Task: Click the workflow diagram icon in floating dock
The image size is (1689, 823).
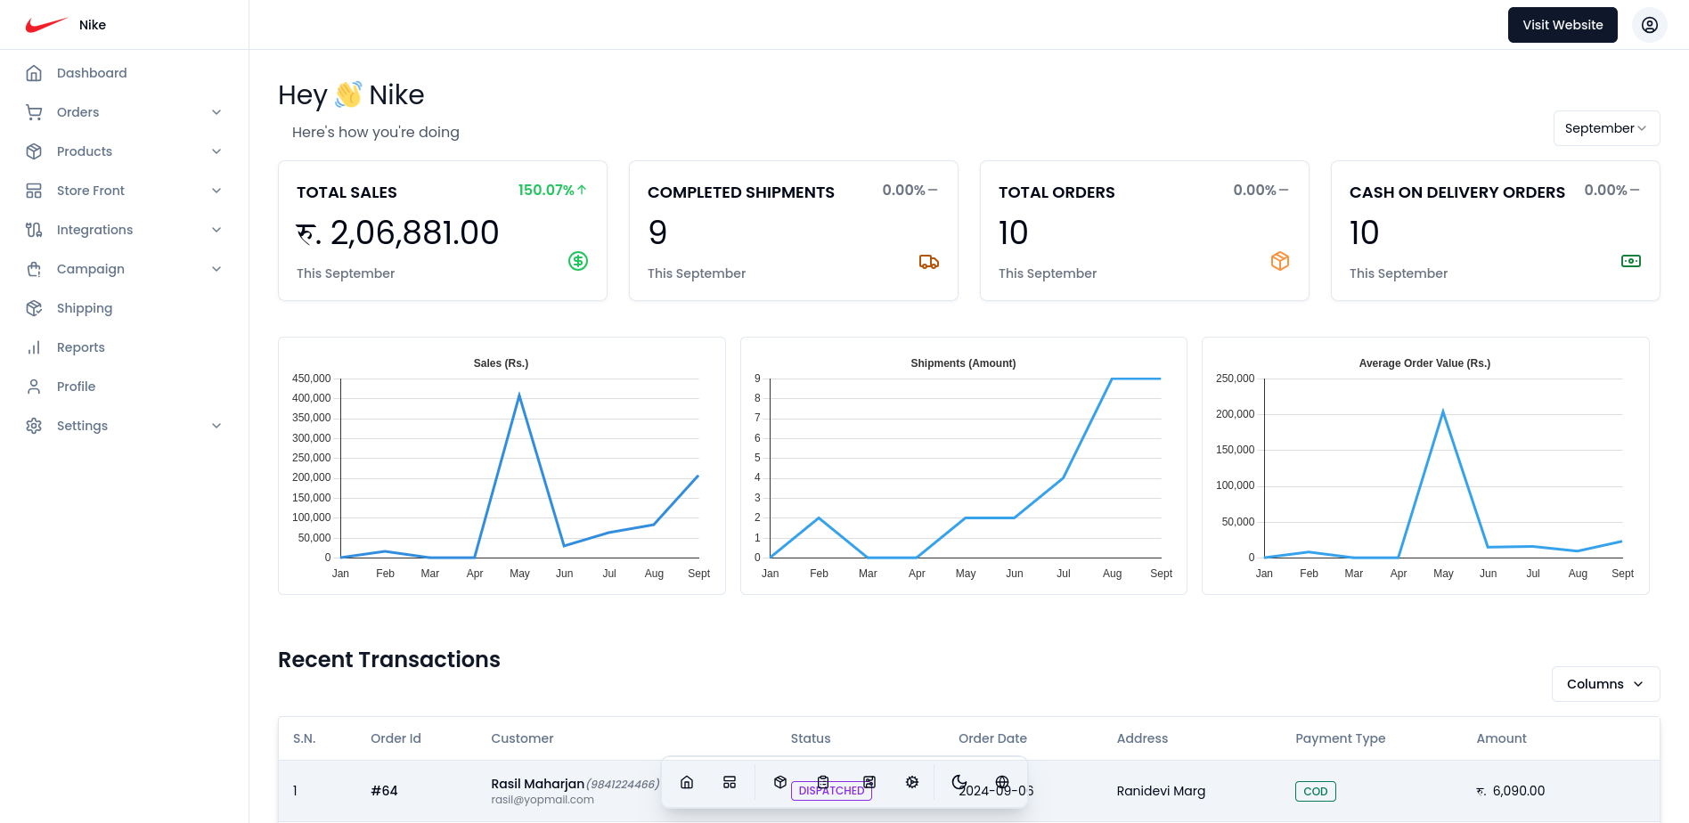Action: click(x=869, y=782)
